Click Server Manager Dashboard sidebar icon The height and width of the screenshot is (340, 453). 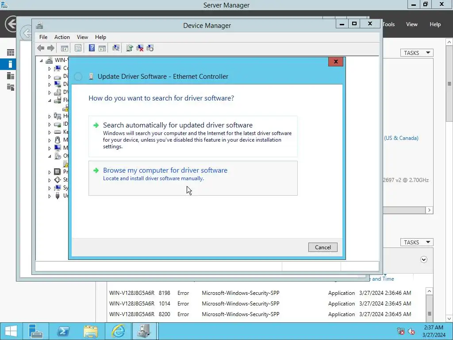coord(11,53)
